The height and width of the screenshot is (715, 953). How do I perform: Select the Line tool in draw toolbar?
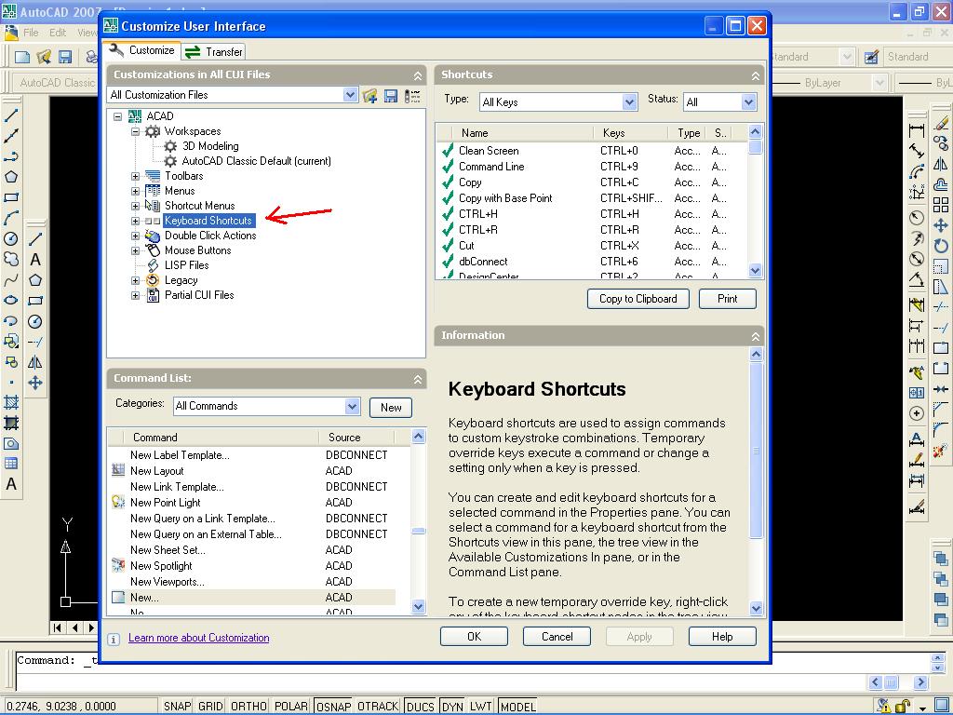pos(11,115)
